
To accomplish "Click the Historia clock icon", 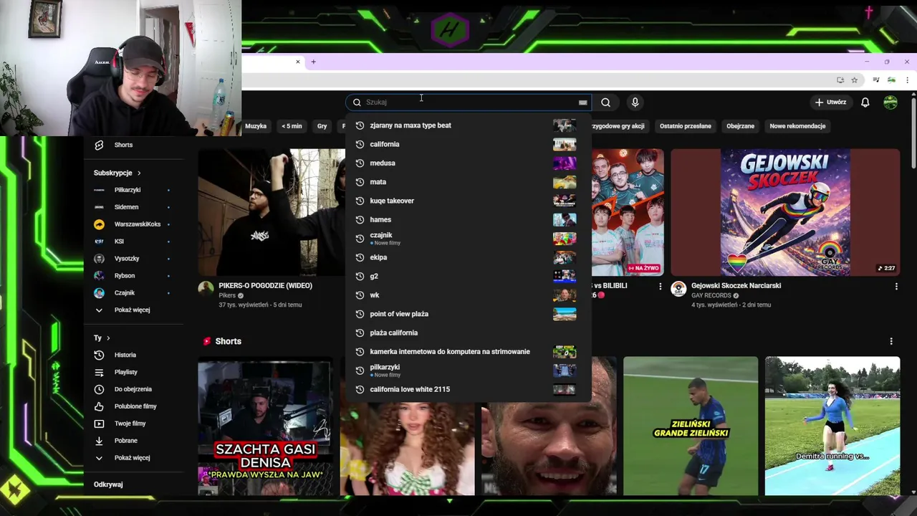I will point(99,355).
